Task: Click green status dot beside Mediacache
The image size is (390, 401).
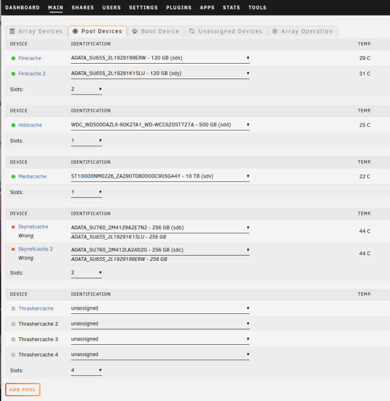Action: pos(13,176)
